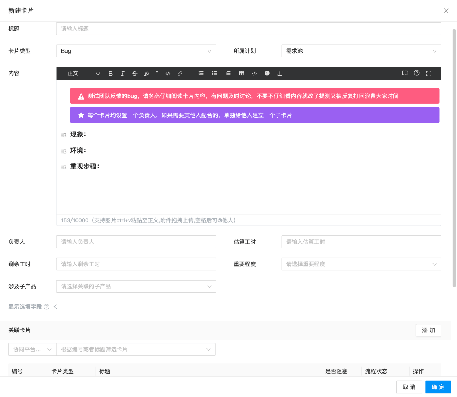This screenshot has height=397, width=457.
Task: Toggle bold formatting in the editor
Action: [x=110, y=74]
